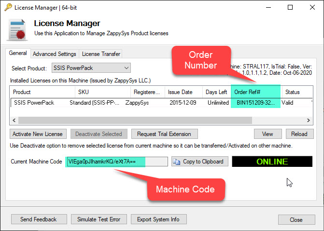Click the Reload button
324x231 pixels.
(299, 134)
